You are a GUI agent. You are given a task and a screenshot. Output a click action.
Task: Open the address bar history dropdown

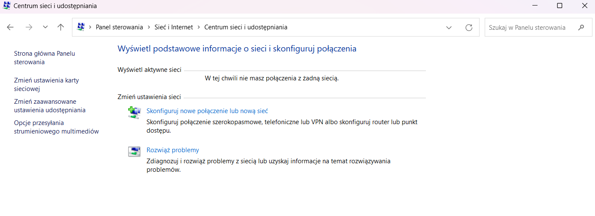[449, 28]
